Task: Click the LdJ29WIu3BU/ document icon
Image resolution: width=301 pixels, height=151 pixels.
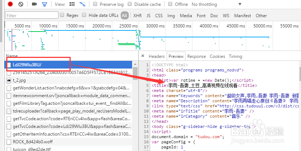Action: coord(9,65)
